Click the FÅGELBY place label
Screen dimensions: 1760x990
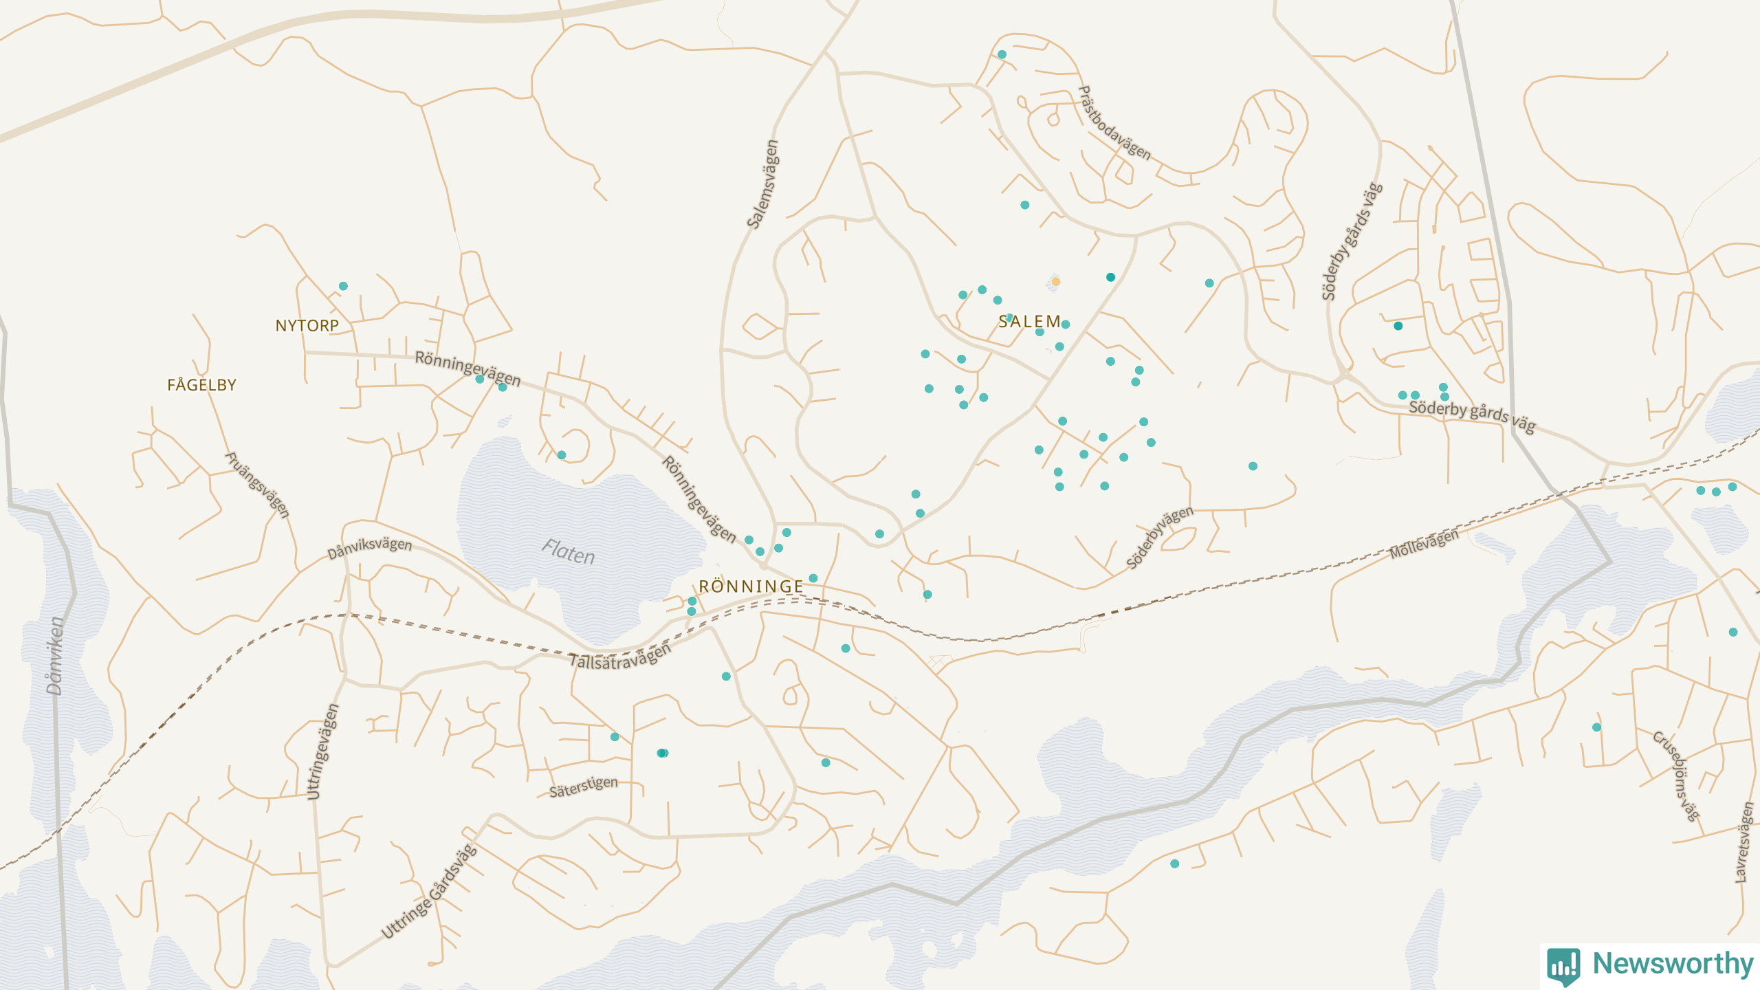click(201, 385)
